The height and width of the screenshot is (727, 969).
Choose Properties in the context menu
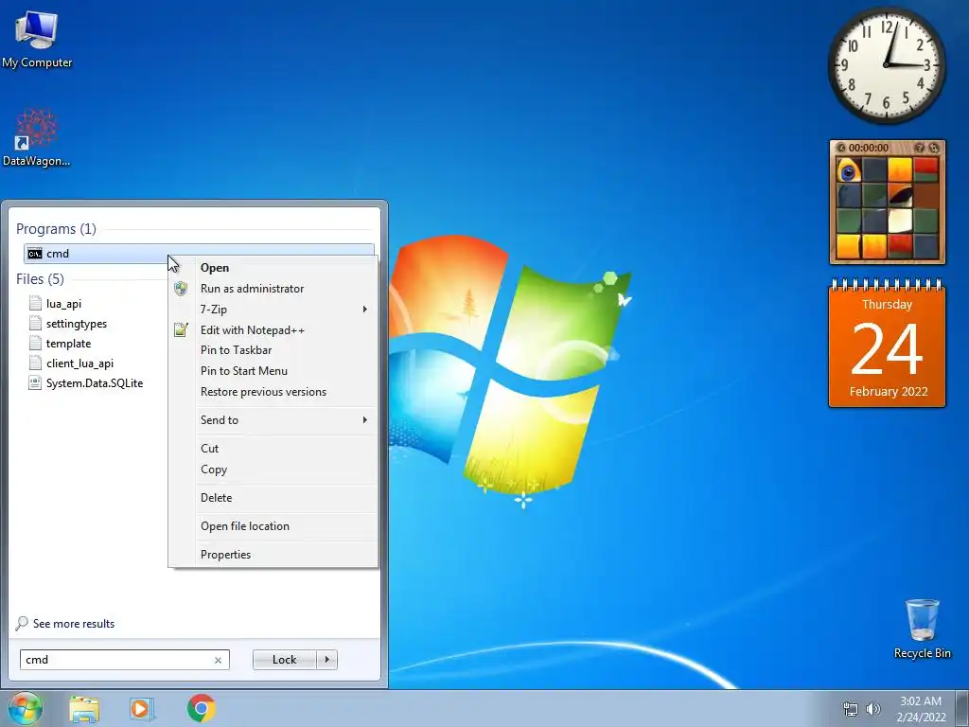point(273,555)
